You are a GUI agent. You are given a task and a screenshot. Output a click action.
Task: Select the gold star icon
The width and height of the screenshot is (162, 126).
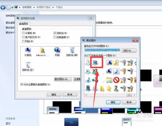point(109,89)
